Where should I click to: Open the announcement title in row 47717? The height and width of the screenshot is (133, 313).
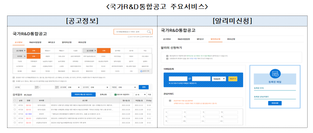[68, 123]
